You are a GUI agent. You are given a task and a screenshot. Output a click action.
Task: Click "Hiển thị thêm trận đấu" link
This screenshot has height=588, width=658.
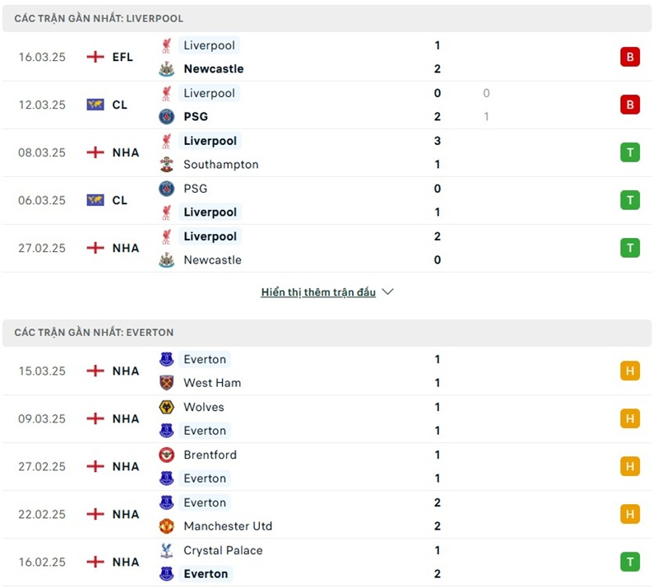click(318, 292)
